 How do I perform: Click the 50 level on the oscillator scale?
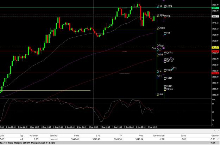tap(213, 112)
